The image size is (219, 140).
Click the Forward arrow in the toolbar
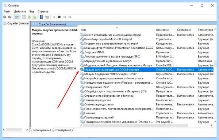coord(9,17)
